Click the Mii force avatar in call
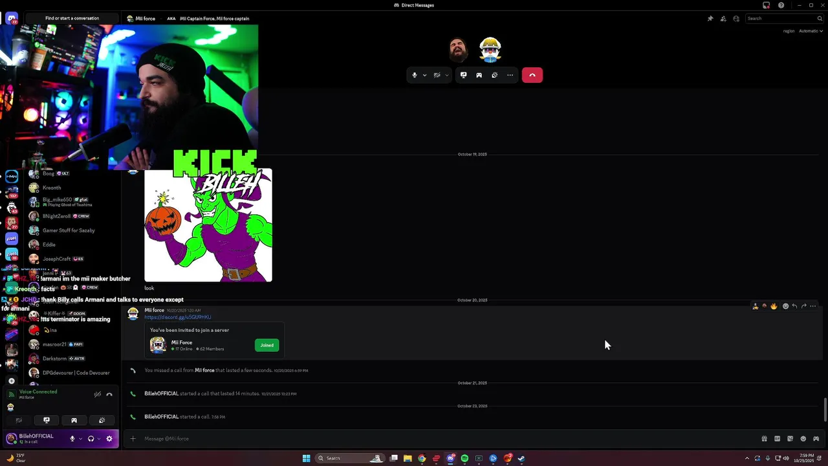The height and width of the screenshot is (466, 828). point(490,50)
